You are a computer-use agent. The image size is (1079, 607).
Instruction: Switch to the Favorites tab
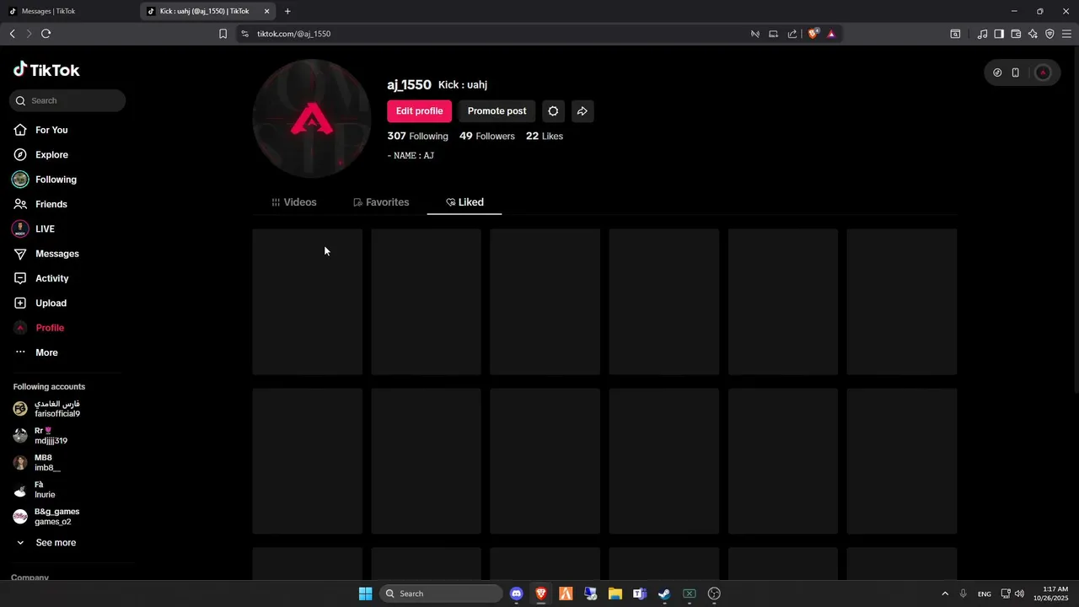[381, 202]
